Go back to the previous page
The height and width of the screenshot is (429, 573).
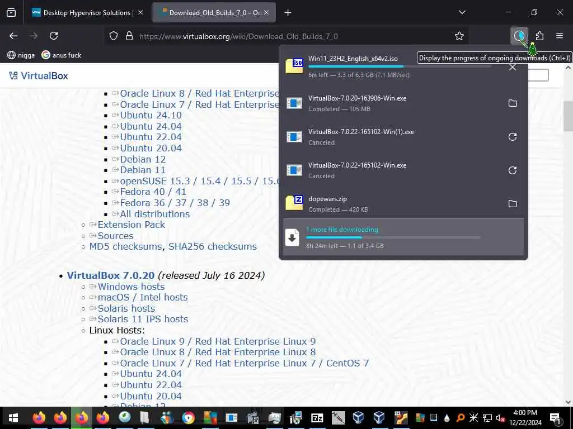coord(13,36)
